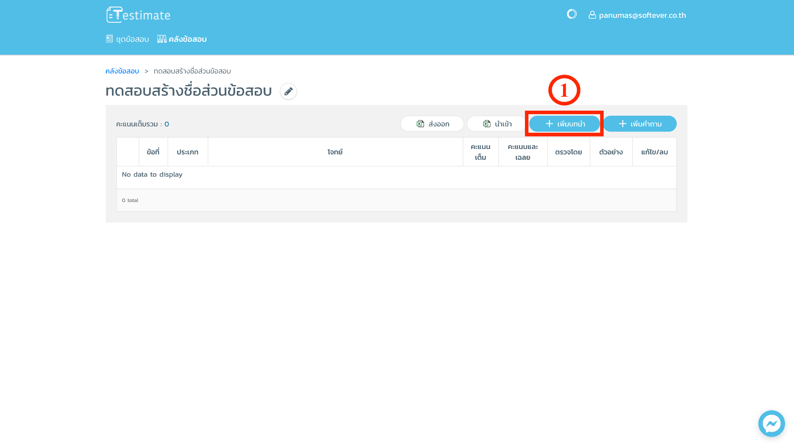Image resolution: width=794 pixels, height=445 pixels.
Task: Click the Excel icon on นำเข้า button
Action: click(x=487, y=124)
